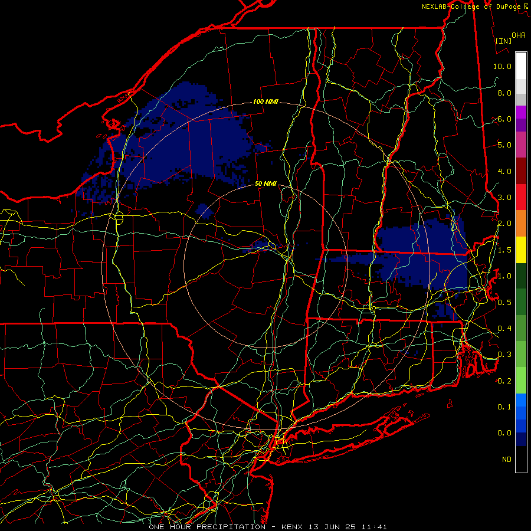The image size is (531, 531).
Task: Click the '10.0' legend value
Action: pyautogui.click(x=502, y=66)
